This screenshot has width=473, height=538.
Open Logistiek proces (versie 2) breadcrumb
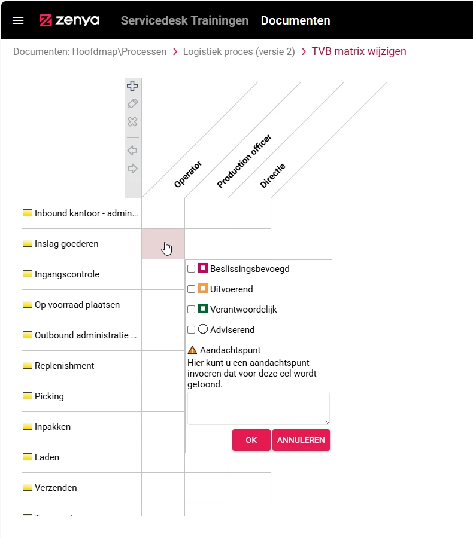(239, 52)
